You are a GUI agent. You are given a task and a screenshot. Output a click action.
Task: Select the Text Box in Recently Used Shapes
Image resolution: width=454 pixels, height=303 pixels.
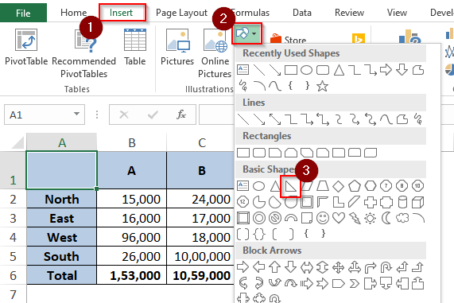point(243,70)
